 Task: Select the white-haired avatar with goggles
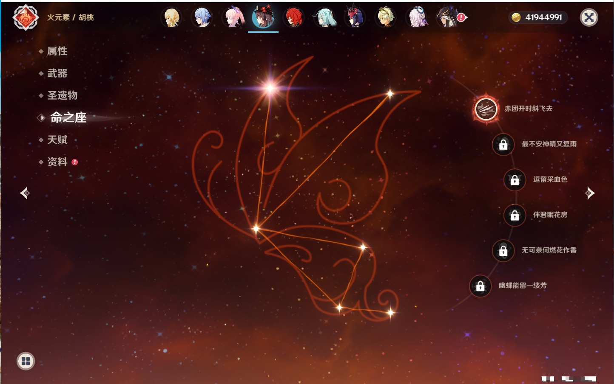(417, 17)
